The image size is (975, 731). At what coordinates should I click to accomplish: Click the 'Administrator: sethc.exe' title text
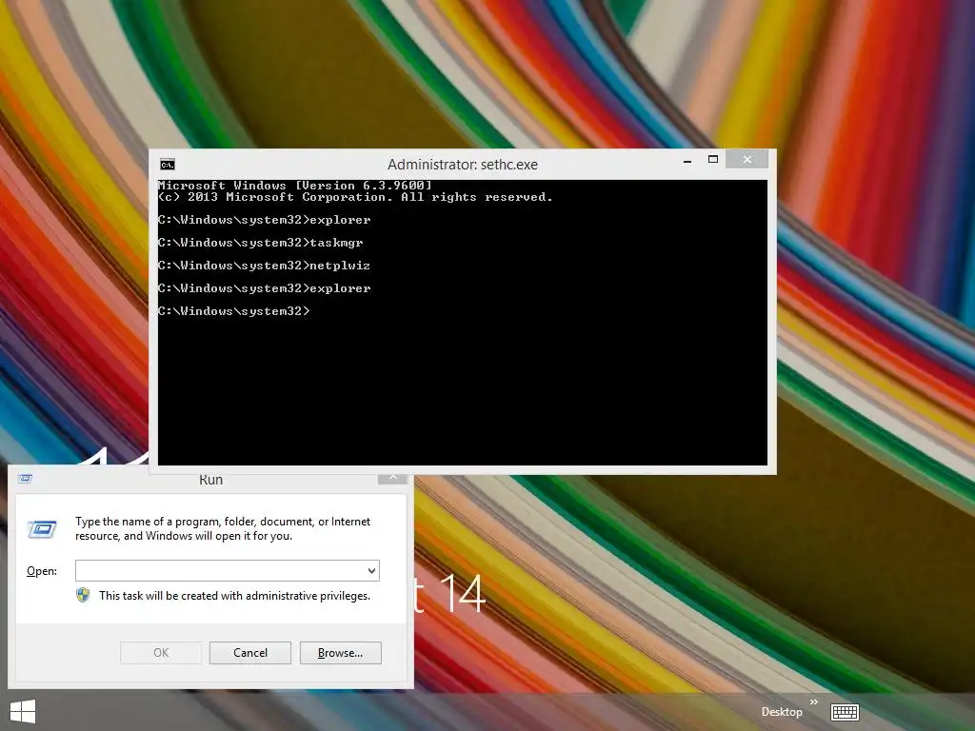(x=463, y=165)
